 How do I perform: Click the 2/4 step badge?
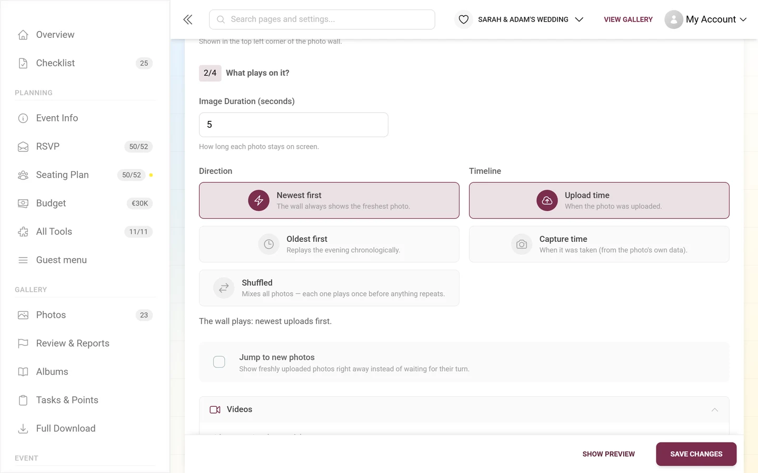(x=210, y=73)
